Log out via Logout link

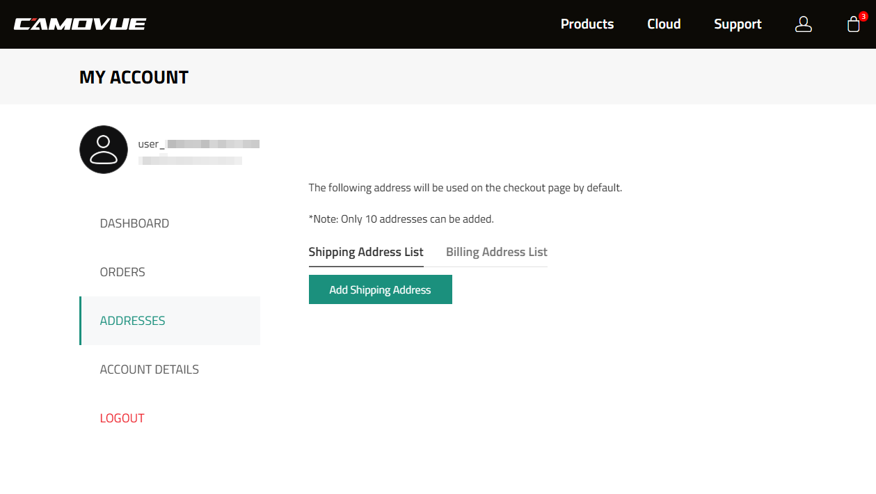pyautogui.click(x=170, y=418)
